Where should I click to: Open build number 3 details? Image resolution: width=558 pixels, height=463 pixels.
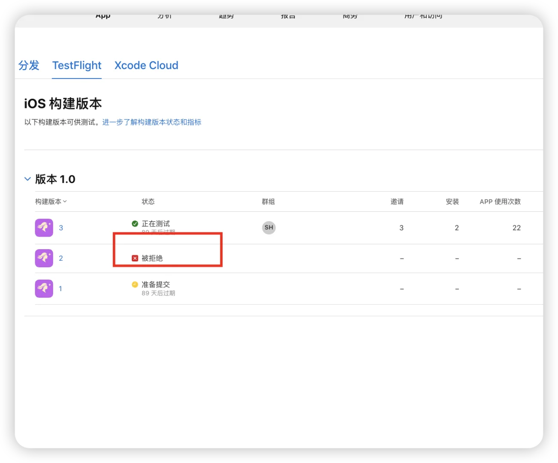click(60, 228)
